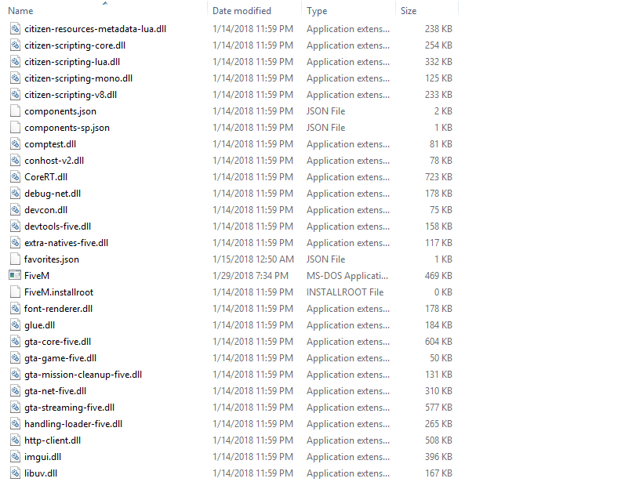Select the file name gta-net-five.dll
632x482 pixels.
(x=55, y=391)
